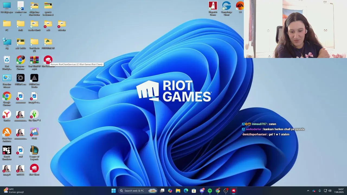347x195 pixels.
Task: Select the PROGRMLAR folder
Action: coord(48,44)
